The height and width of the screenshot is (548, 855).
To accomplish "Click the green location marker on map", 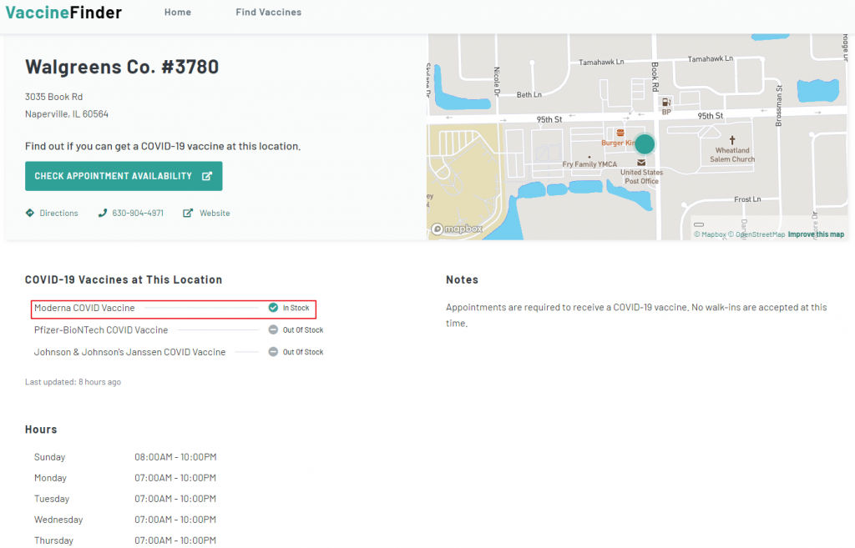I will pos(645,143).
